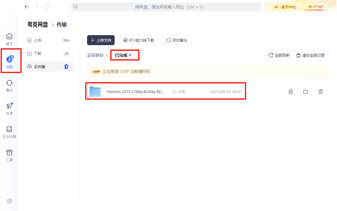This screenshot has width=337, height=211.
Task: Open the 备份 backup sidebar icon
Action: click(9, 85)
